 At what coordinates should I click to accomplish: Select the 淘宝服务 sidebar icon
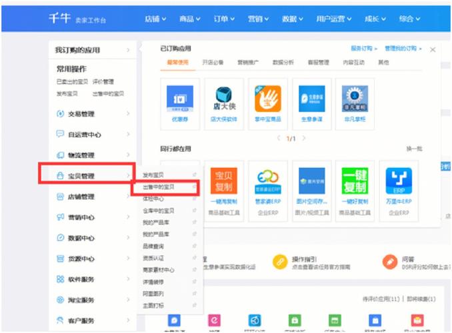tap(60, 300)
